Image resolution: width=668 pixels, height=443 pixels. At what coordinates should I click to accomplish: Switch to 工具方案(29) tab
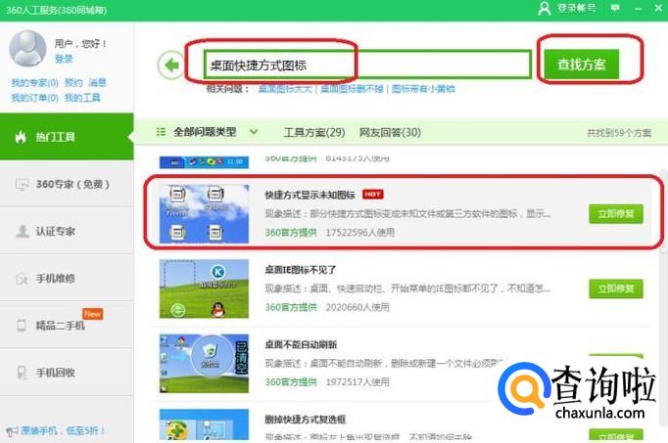314,132
